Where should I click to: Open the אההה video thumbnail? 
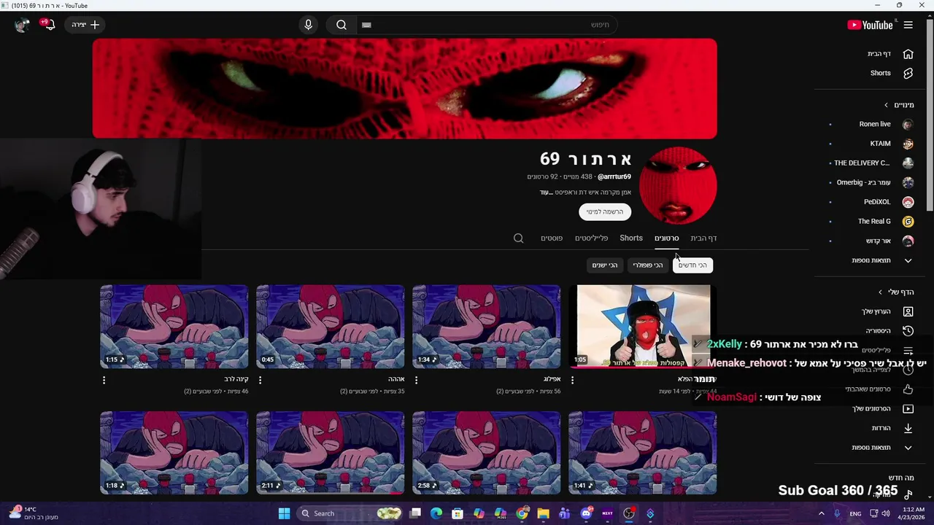[330, 326]
